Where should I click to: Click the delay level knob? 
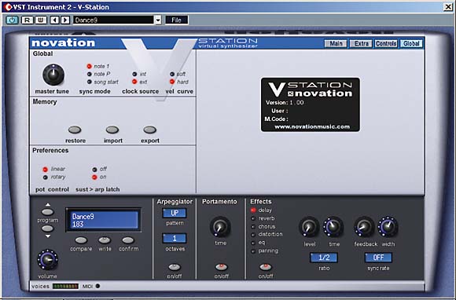coord(309,227)
